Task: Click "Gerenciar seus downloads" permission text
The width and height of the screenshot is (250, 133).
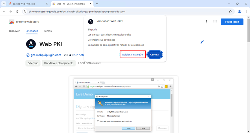Action: [x=101, y=40]
